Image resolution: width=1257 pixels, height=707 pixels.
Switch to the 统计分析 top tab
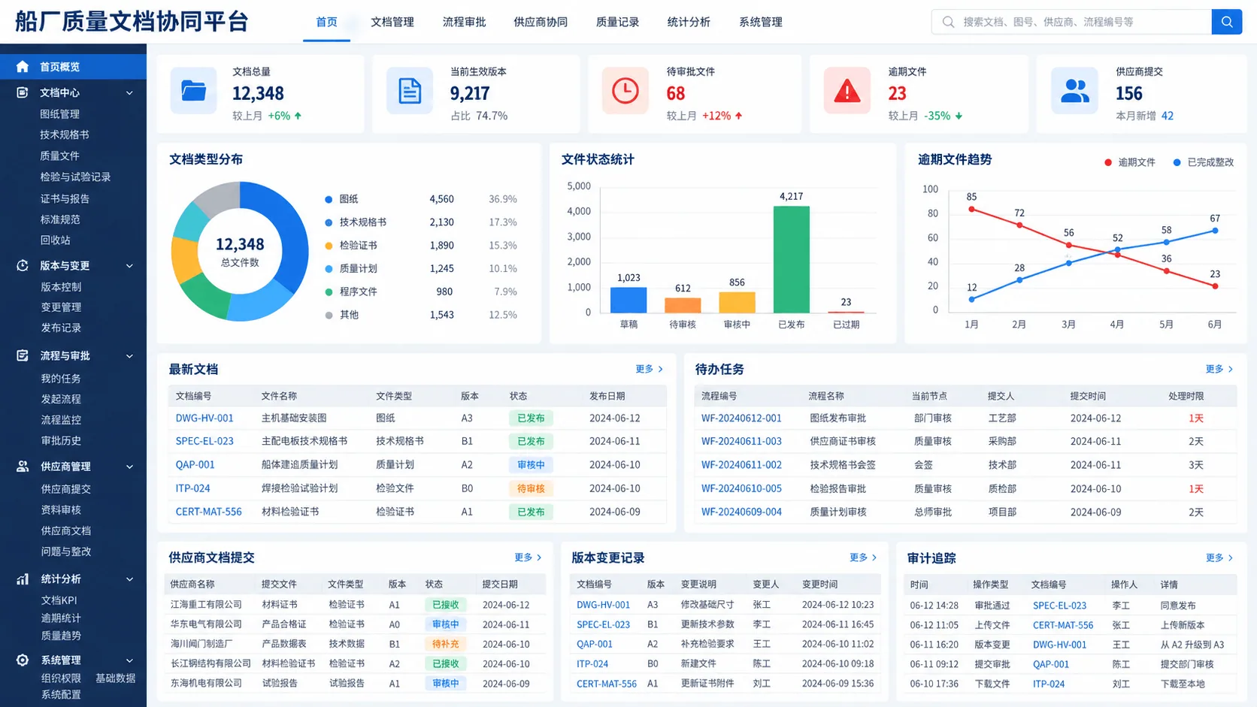tap(689, 22)
